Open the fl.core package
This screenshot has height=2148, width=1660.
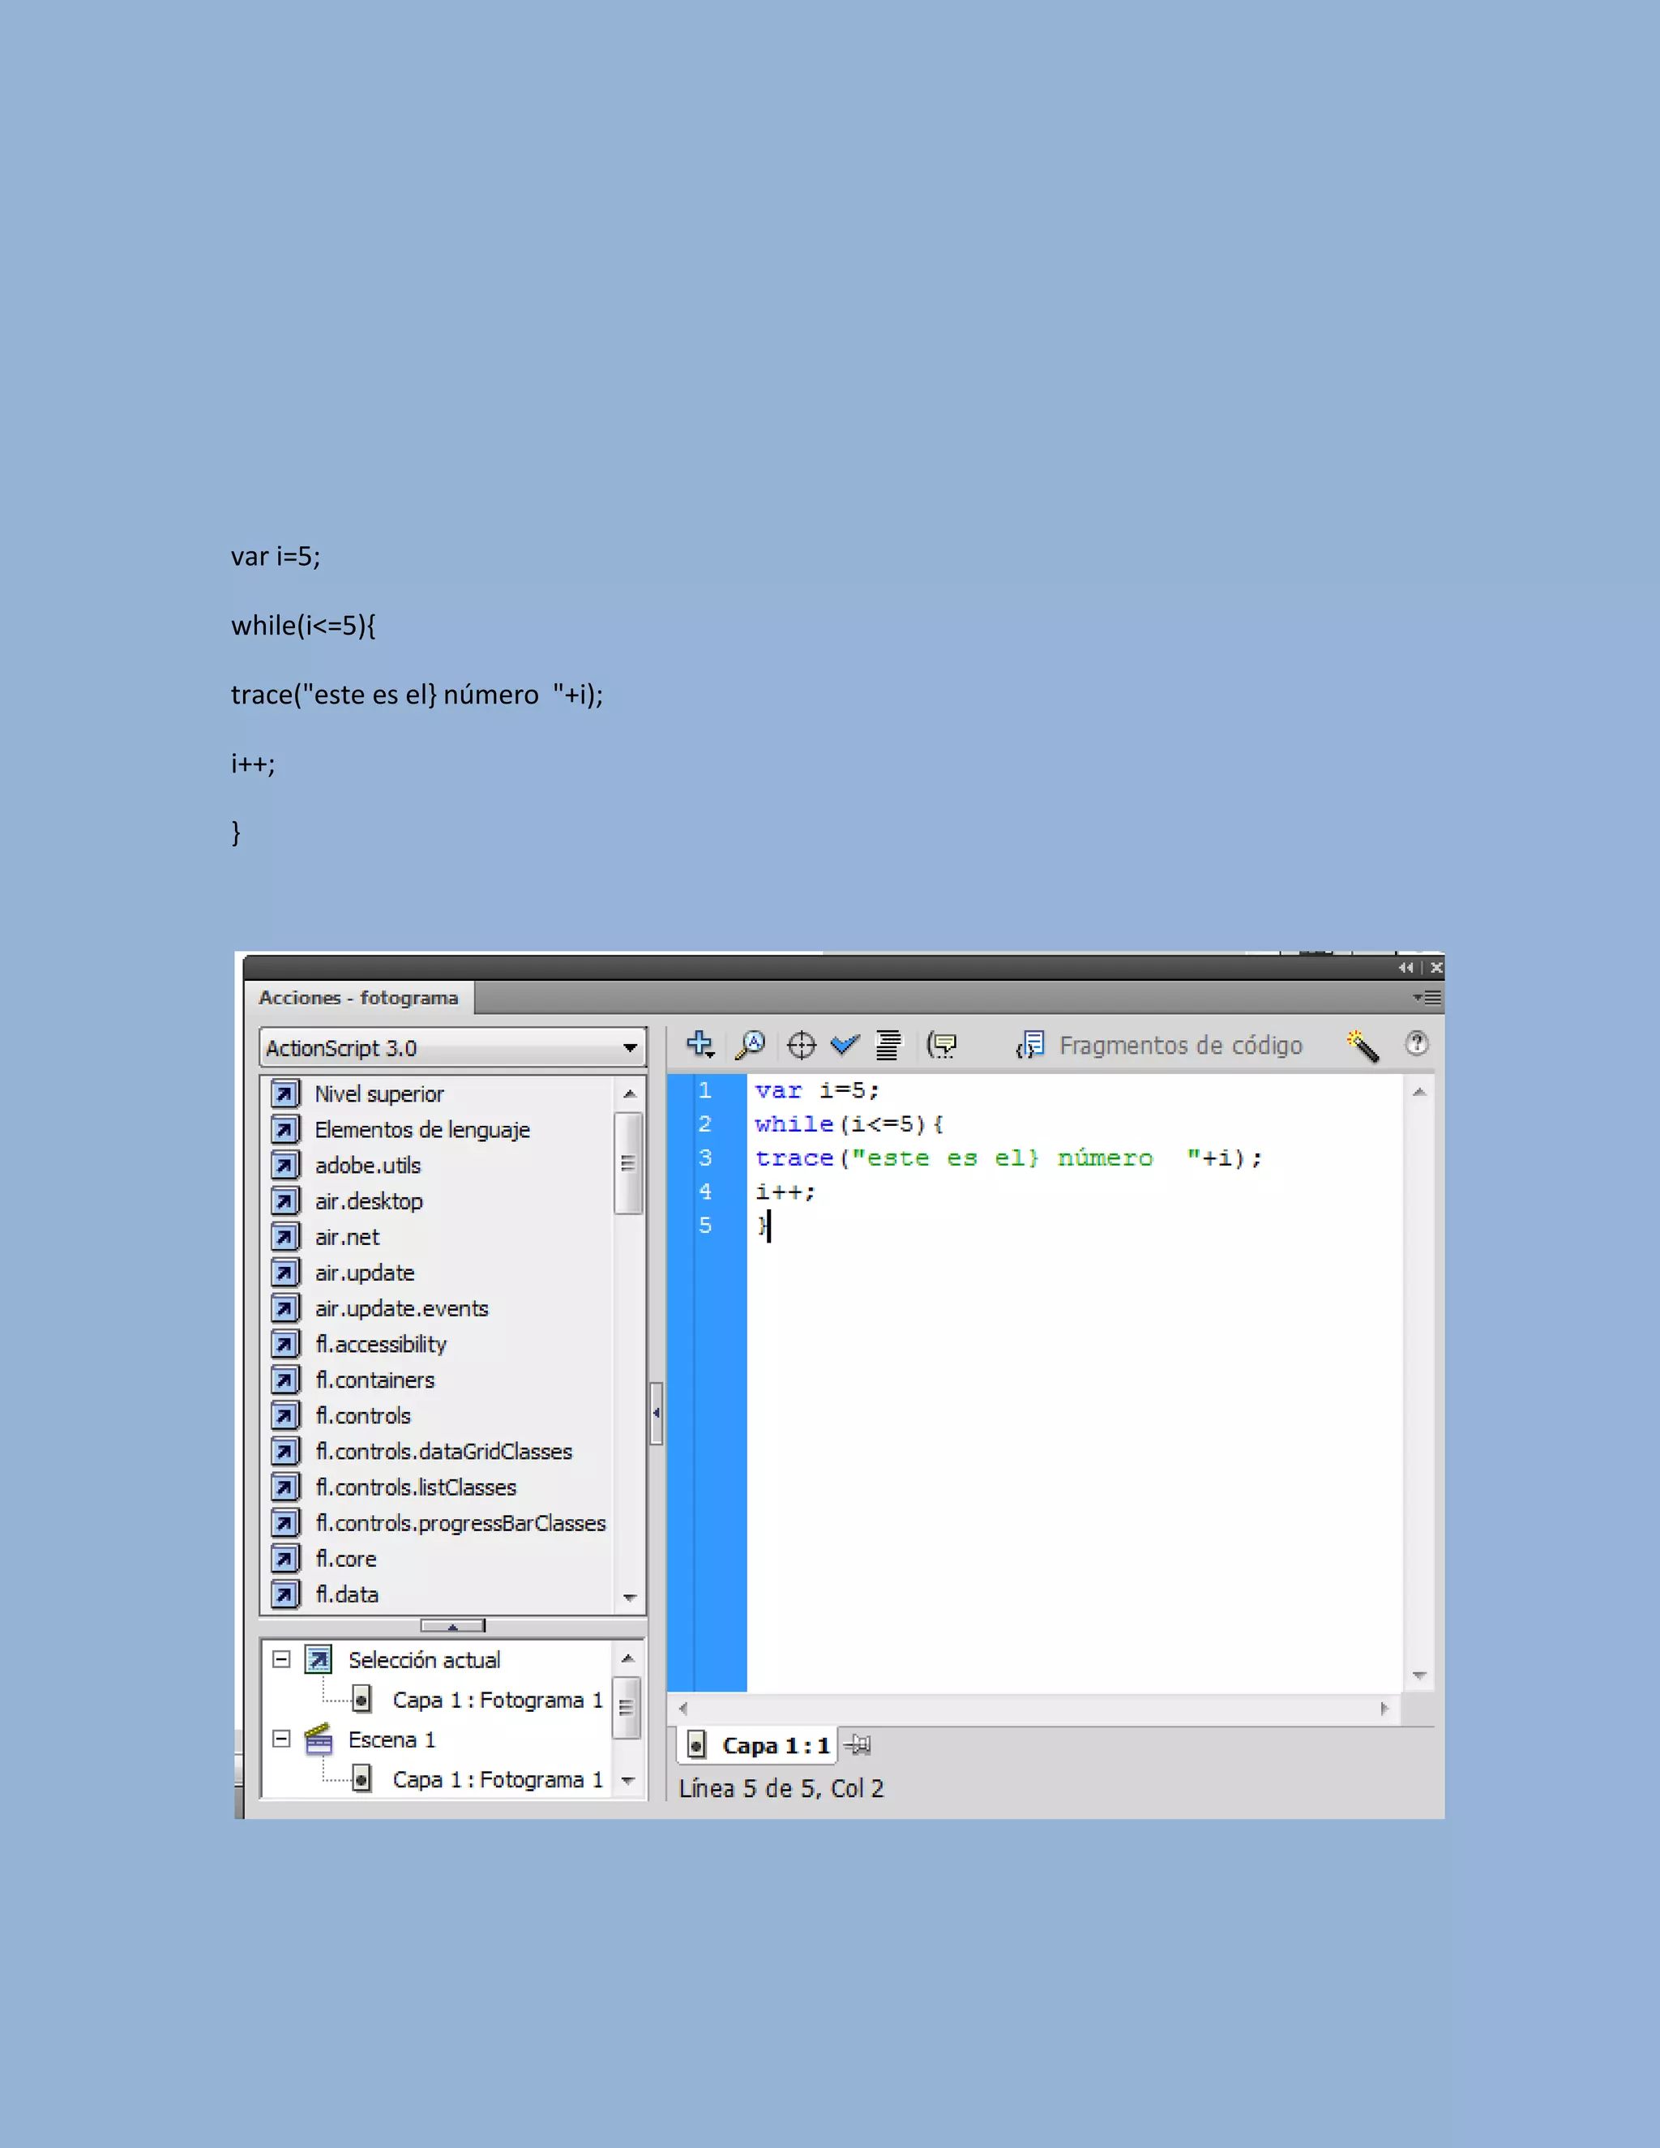tap(346, 1559)
